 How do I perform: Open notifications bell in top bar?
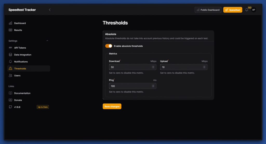247,10
